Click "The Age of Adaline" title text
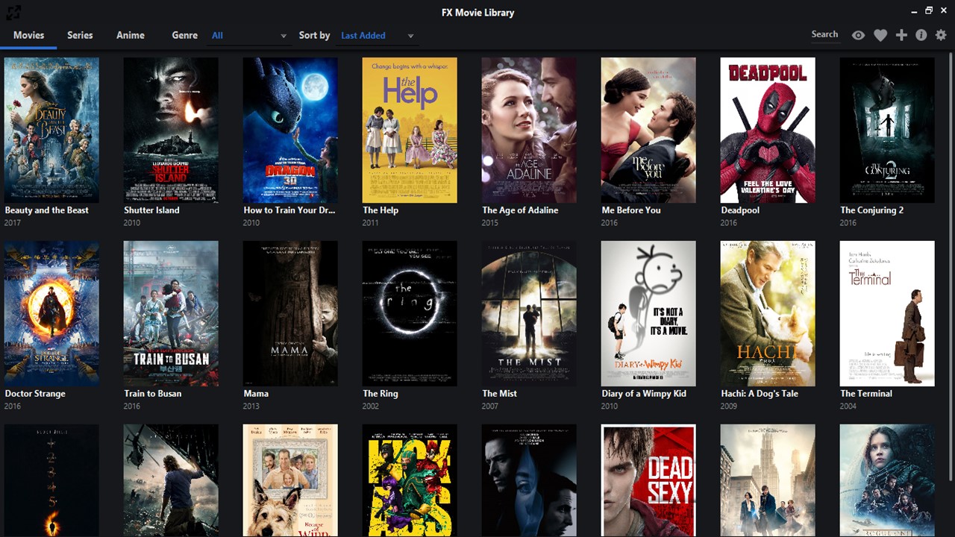The image size is (955, 537). point(520,210)
